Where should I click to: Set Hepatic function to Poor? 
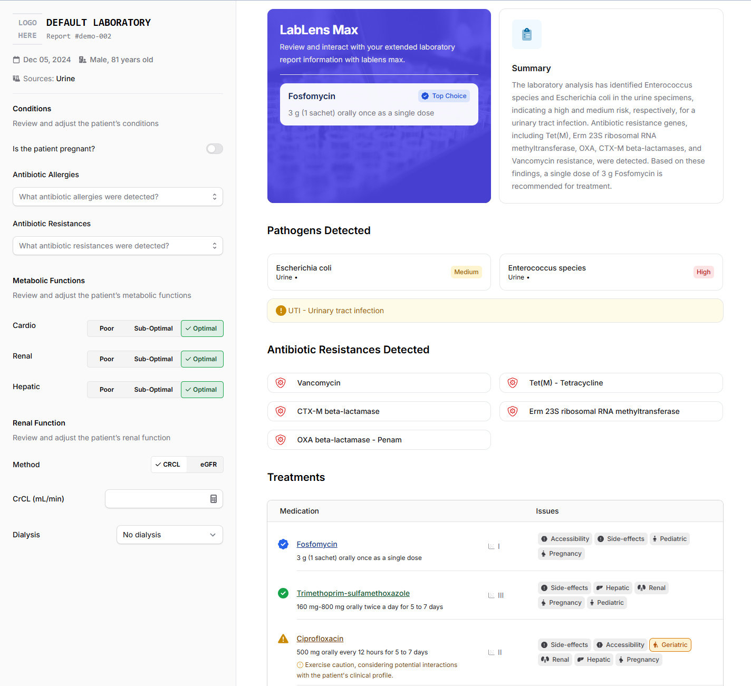pos(107,390)
